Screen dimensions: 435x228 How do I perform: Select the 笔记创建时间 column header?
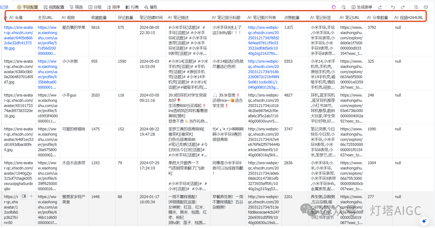tap(152, 17)
